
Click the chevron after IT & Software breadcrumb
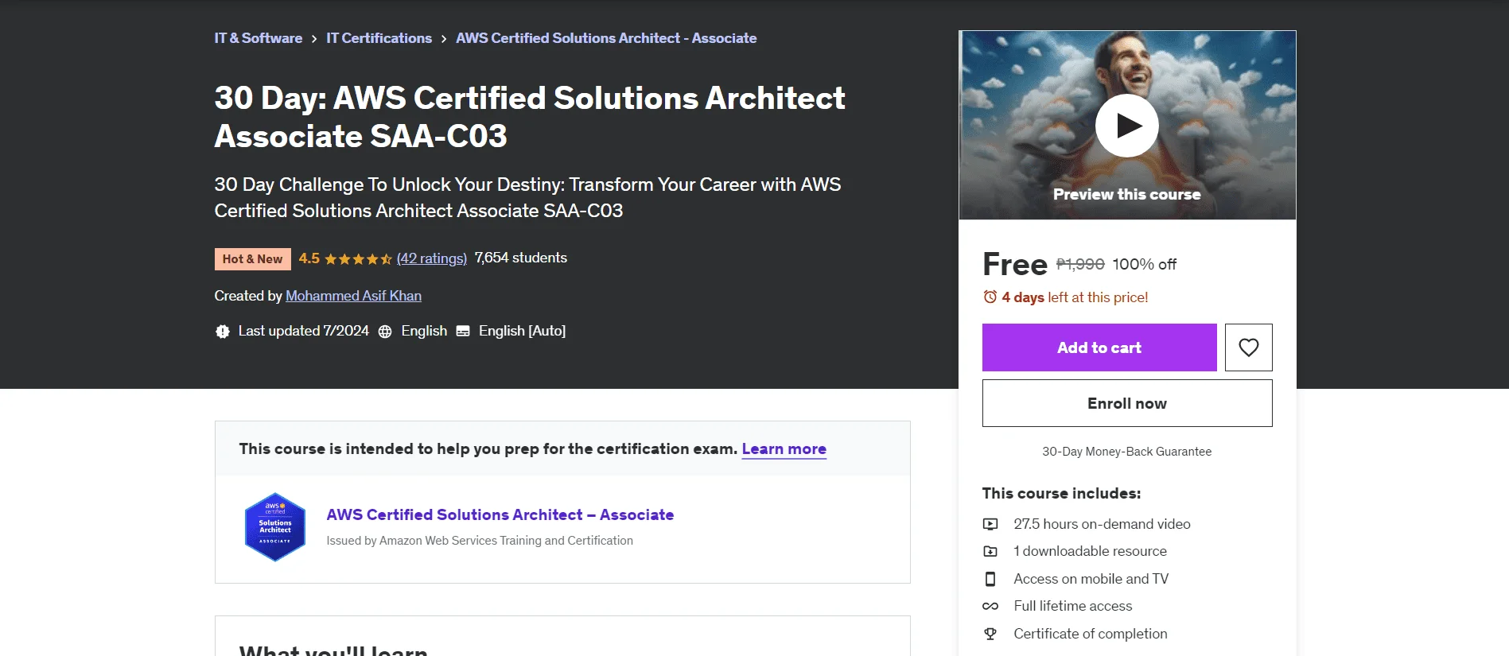click(x=314, y=39)
